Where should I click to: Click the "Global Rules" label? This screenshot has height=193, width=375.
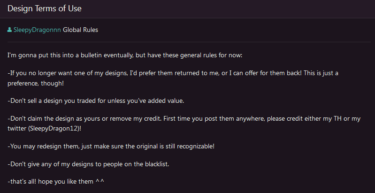[81, 30]
